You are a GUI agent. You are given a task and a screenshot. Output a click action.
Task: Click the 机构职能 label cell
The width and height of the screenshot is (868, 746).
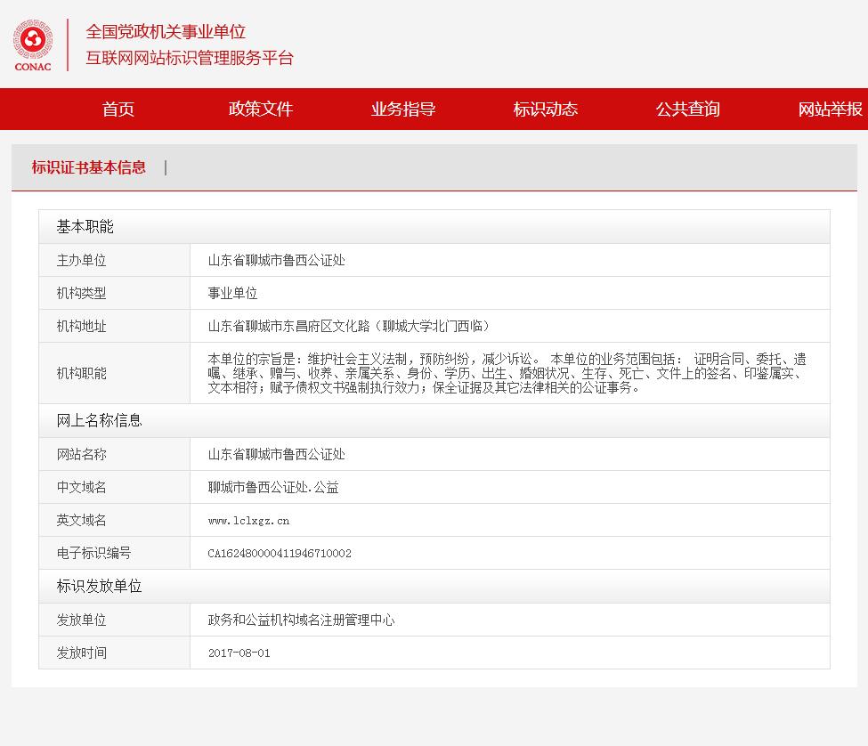pos(115,373)
